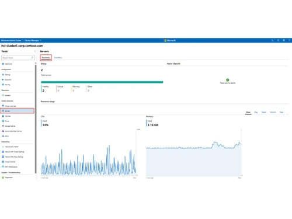Click the Memory usage chart
Screen dimensions: 292x219
click(x=194, y=152)
